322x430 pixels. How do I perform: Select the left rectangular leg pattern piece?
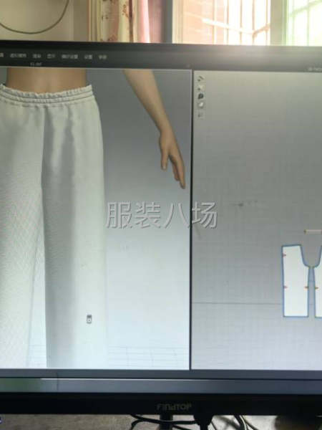pyautogui.click(x=296, y=281)
